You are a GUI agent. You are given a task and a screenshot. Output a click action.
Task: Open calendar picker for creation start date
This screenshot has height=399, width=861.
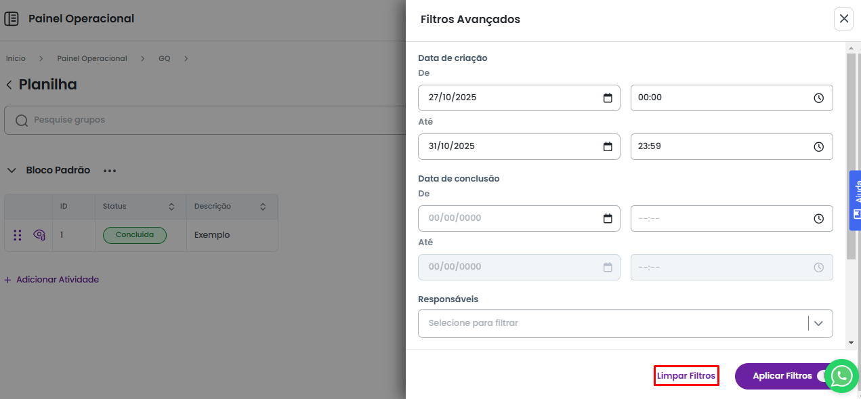coord(608,98)
